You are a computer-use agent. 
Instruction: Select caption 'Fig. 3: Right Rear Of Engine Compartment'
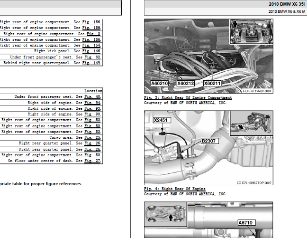click(188, 97)
